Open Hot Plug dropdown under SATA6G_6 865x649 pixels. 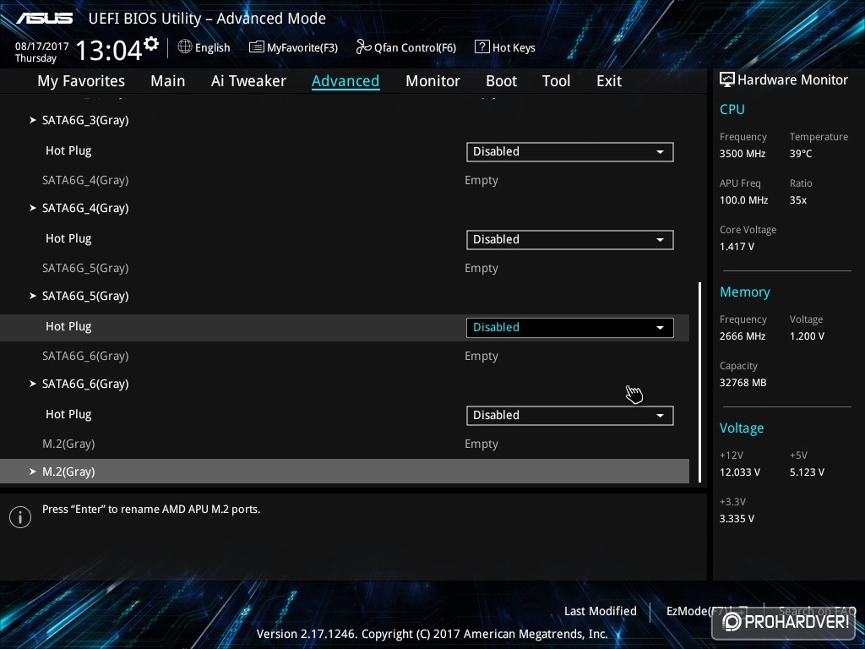pyautogui.click(x=570, y=415)
